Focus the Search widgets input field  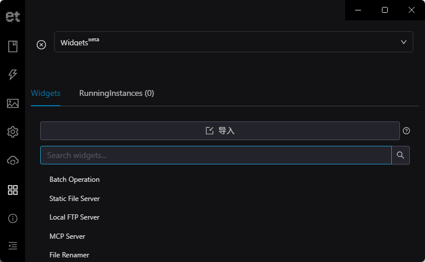click(216, 155)
